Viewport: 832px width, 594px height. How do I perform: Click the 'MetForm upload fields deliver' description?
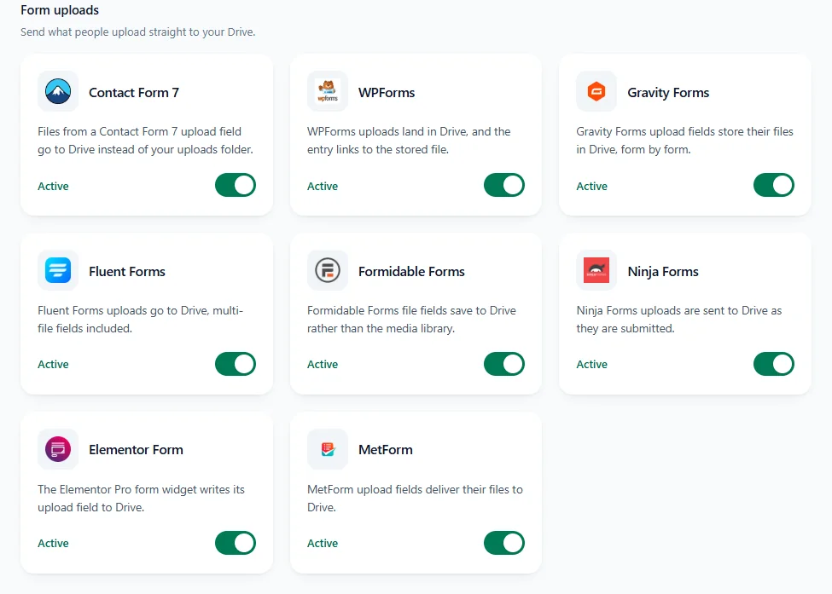coord(415,498)
